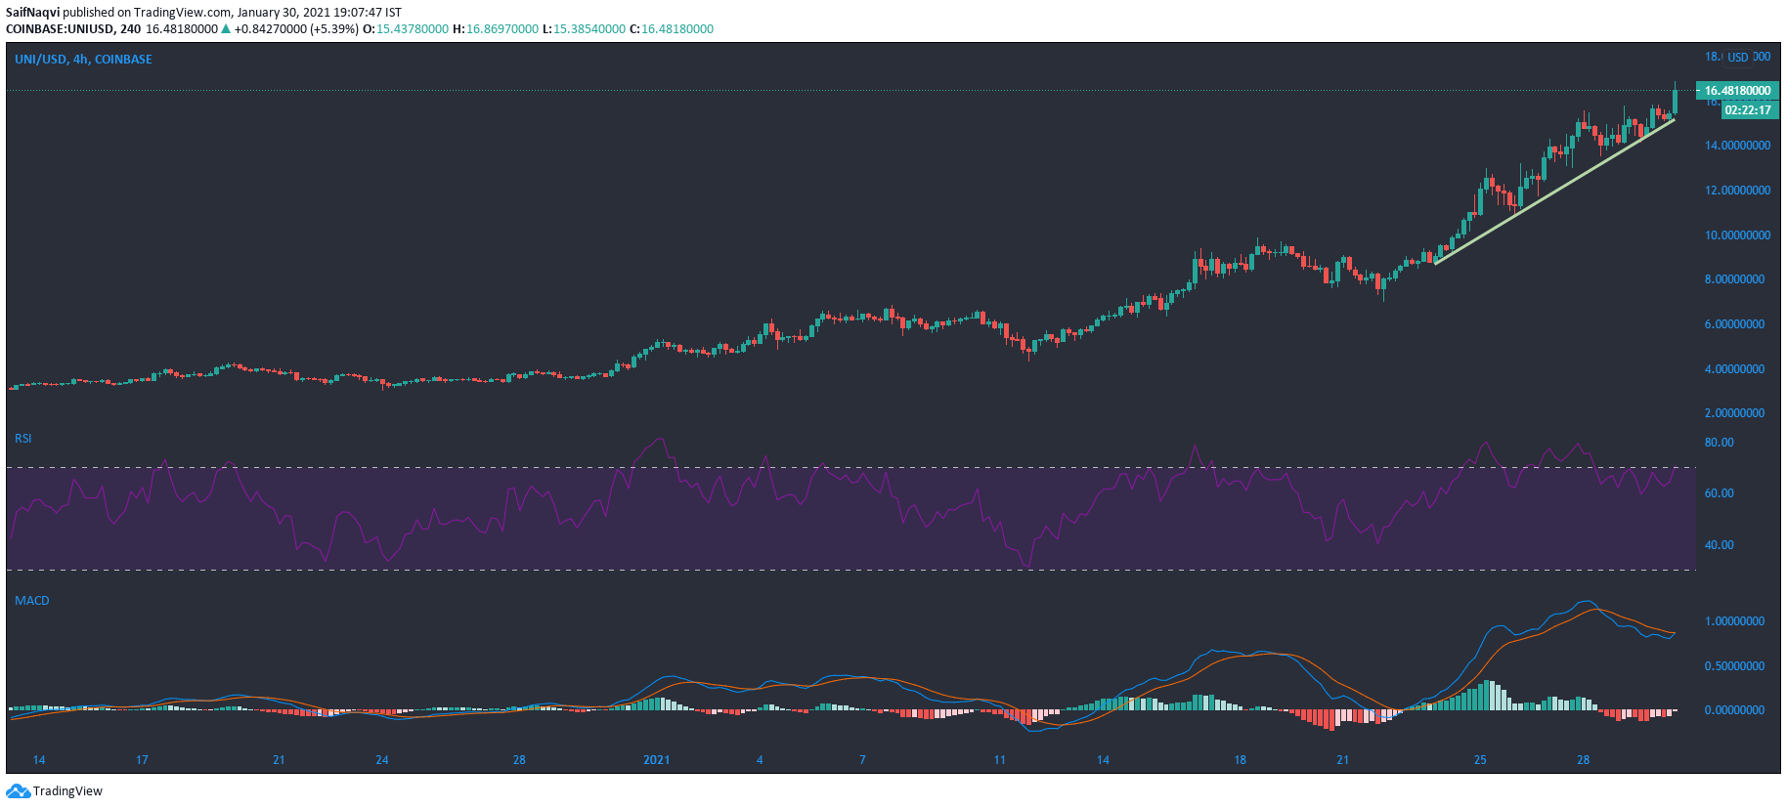Screen dimensions: 1787x809
Task: Click the MACD 0.50000000 scale label
Action: coord(1734,666)
